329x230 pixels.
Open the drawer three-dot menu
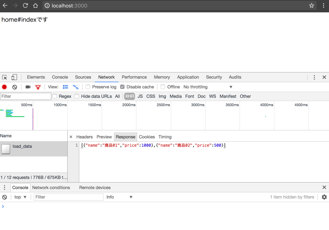click(x=4, y=187)
